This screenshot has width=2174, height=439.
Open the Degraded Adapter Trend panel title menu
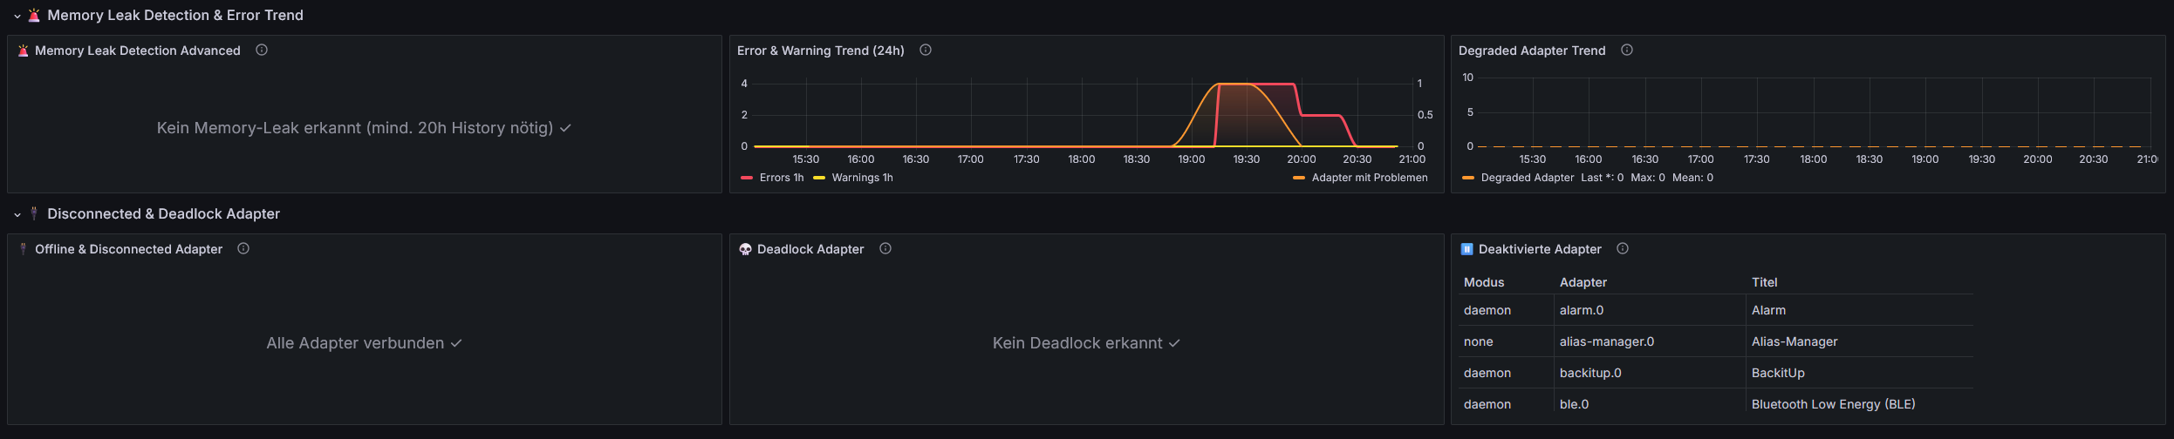(x=1531, y=51)
